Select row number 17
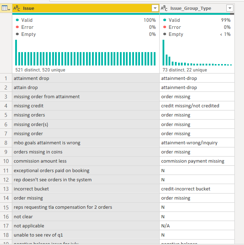Viewport: 244px width, 245px height. click(6, 226)
